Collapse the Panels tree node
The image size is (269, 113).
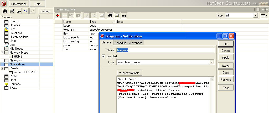(x=2, y=68)
